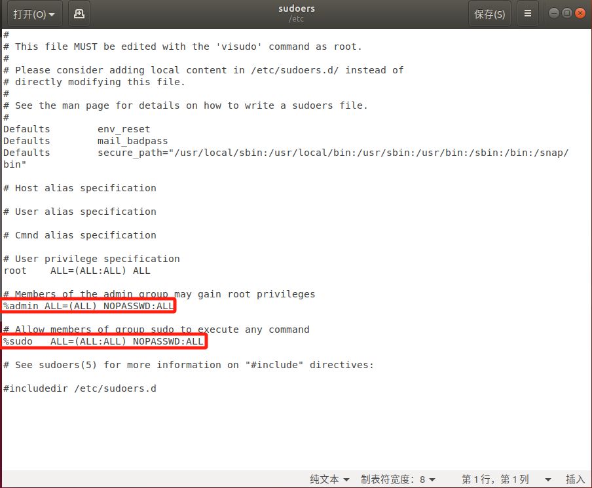Maximize the sudoers editor window
Screen dimensions: 592x488
[x=567, y=13]
